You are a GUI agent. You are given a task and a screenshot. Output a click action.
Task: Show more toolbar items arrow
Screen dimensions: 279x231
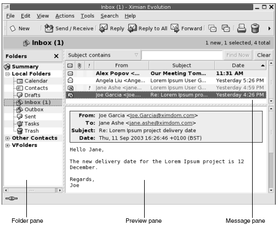point(269,29)
